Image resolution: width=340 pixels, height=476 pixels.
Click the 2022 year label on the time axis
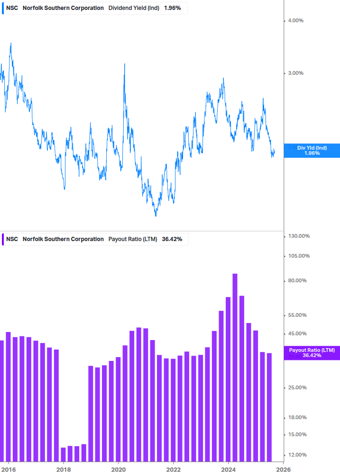[x=174, y=470]
